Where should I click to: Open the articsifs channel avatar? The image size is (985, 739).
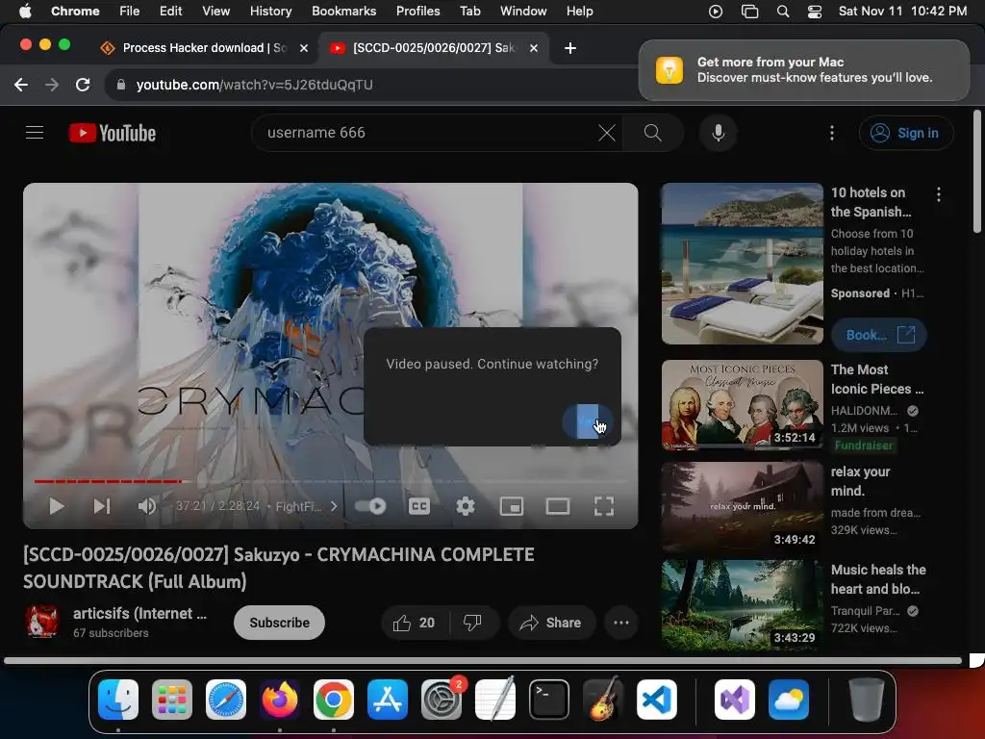42,623
